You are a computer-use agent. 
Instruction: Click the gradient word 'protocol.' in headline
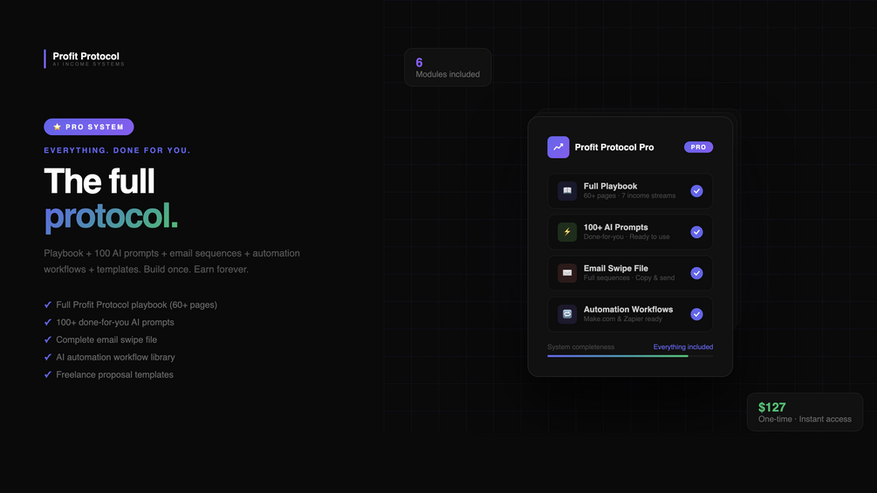pyautogui.click(x=111, y=216)
